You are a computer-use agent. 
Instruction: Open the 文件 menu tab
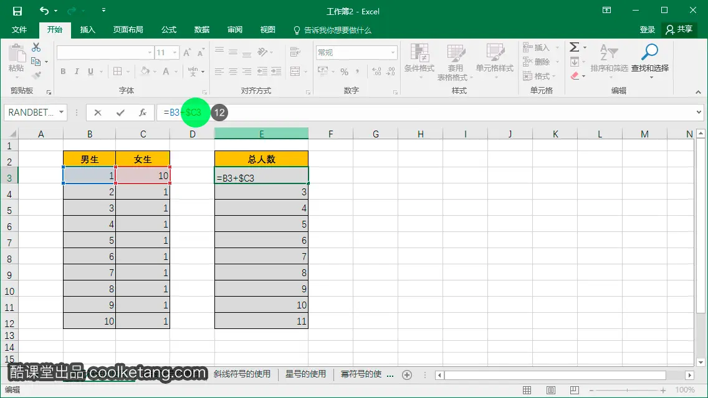(x=19, y=30)
